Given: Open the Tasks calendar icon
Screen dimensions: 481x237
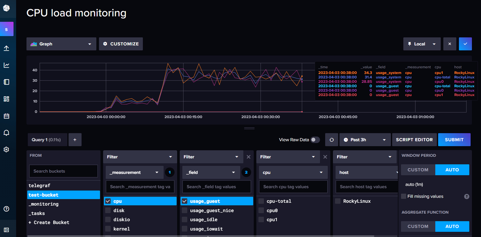Looking at the screenshot, I should (x=7, y=115).
